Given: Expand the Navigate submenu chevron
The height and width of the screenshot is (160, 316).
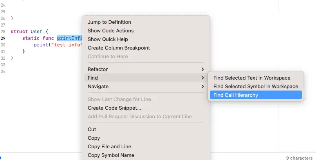Looking at the screenshot, I should [x=202, y=87].
